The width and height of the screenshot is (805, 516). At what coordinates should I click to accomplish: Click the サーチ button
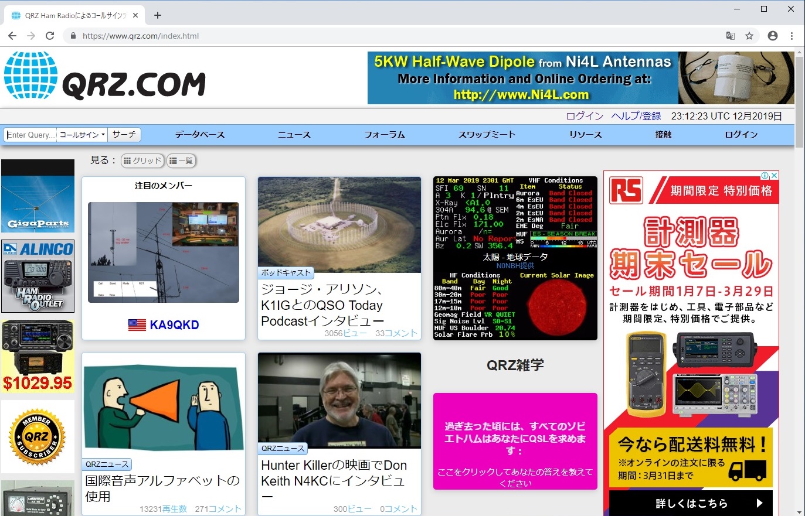[124, 135]
